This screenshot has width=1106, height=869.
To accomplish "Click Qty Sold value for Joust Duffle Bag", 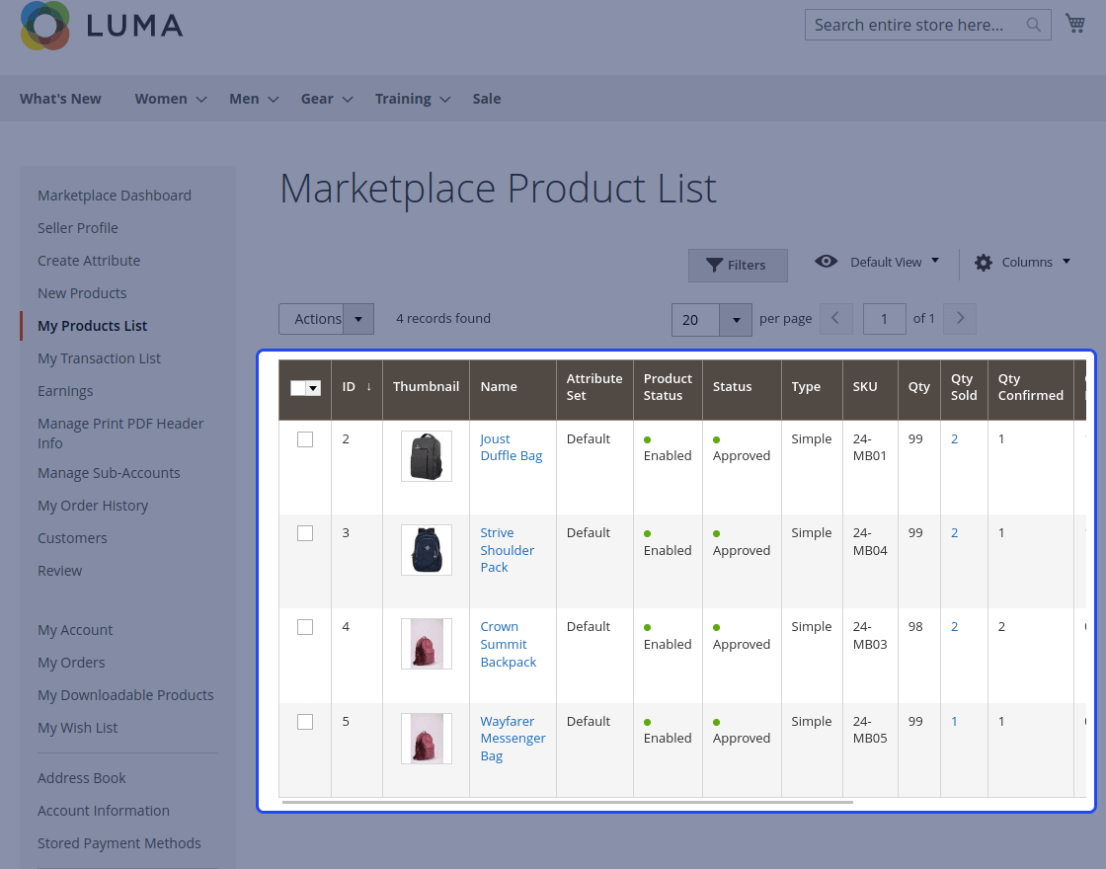I will pos(954,439).
